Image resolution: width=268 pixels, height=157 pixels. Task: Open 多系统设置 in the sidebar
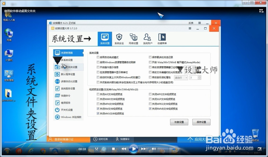point(68,60)
